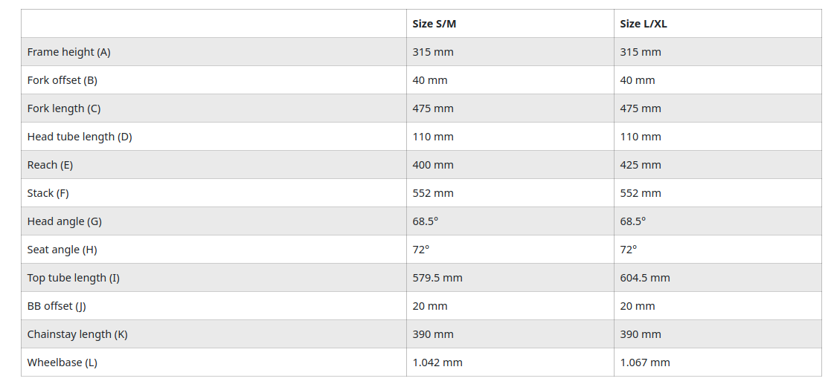This screenshot has height=387, width=834.
Task: Select the Wheelbase (L) row label
Action: (x=62, y=362)
